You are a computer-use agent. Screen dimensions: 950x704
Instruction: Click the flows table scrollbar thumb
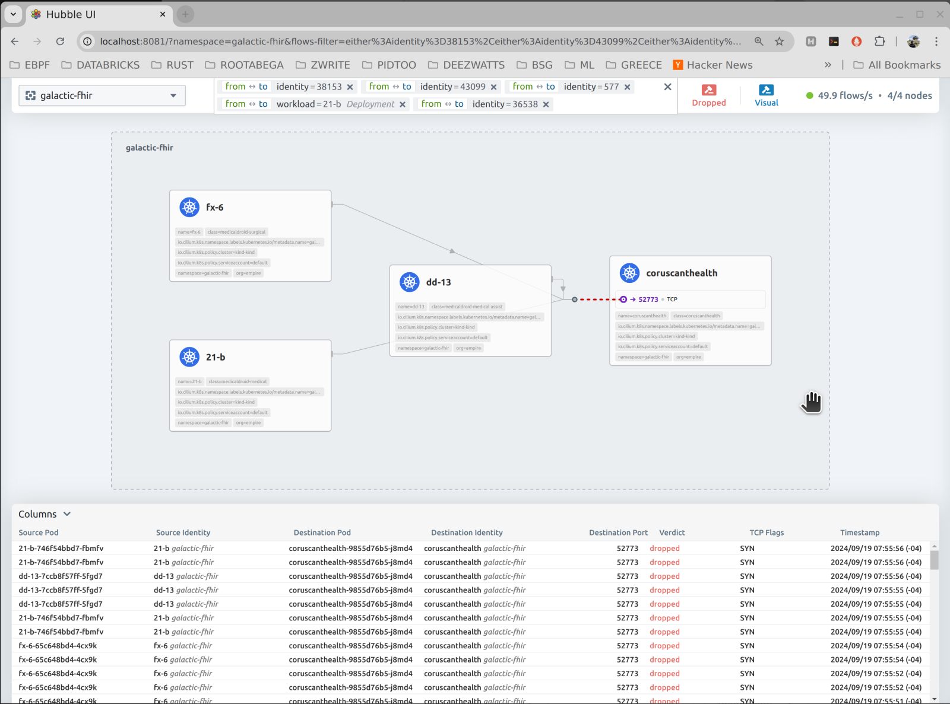point(934,560)
